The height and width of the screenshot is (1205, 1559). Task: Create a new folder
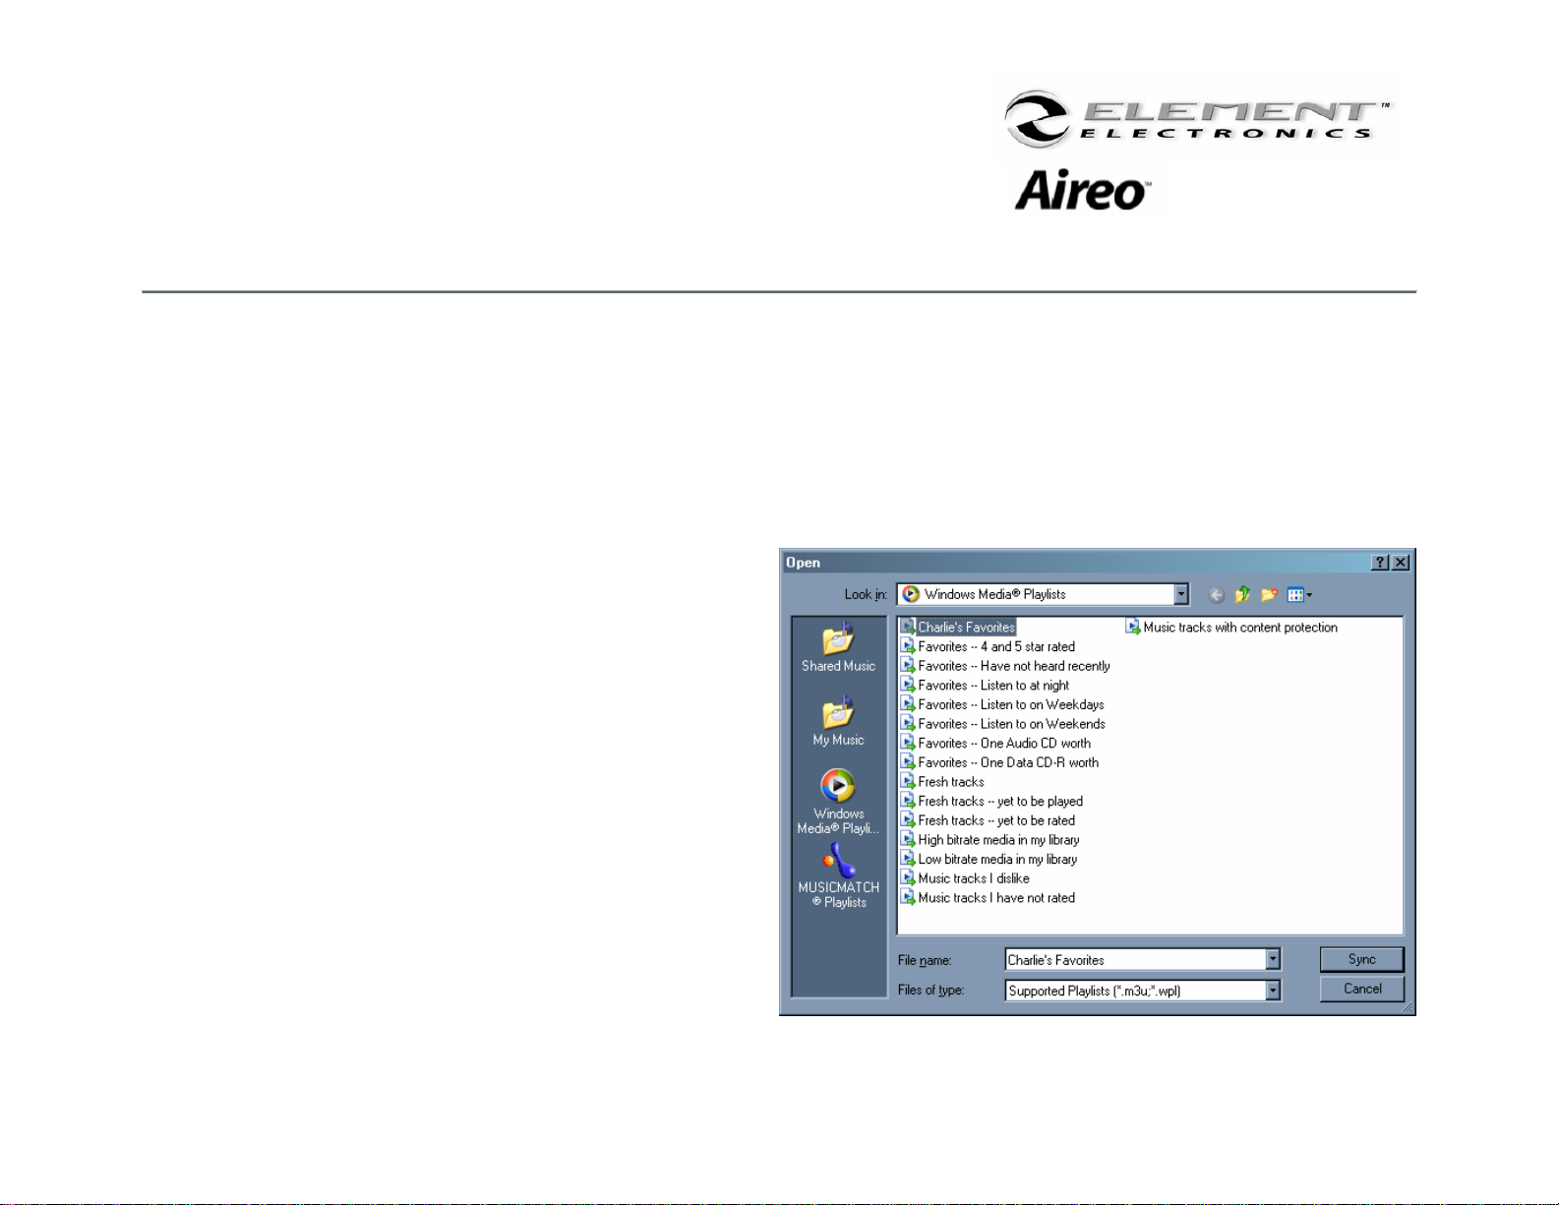click(x=1269, y=594)
